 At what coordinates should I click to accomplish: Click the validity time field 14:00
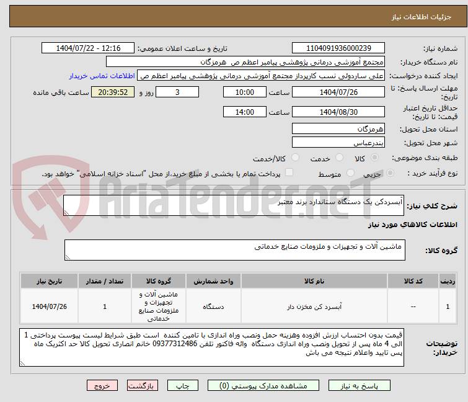pyautogui.click(x=244, y=112)
